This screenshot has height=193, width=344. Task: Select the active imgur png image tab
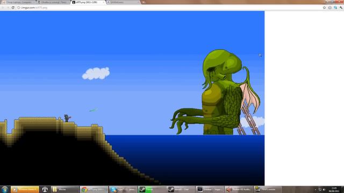click(x=88, y=2)
